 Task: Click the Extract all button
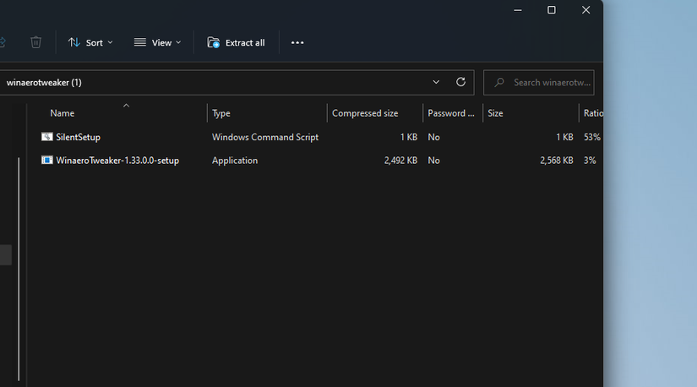236,42
